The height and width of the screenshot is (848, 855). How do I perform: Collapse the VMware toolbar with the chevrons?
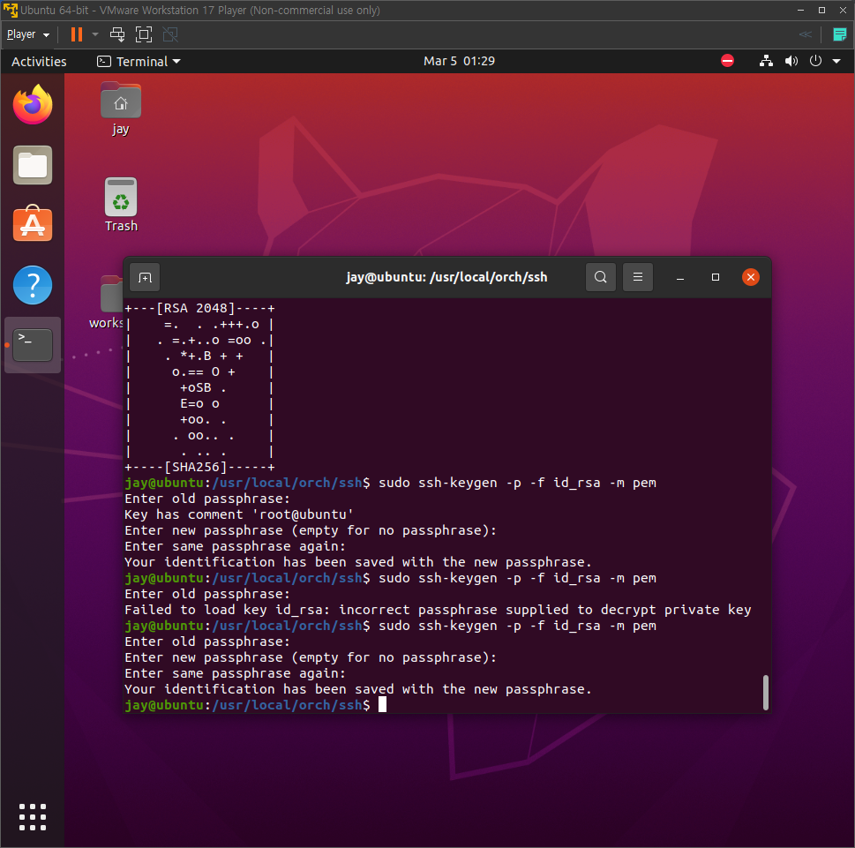click(x=804, y=34)
